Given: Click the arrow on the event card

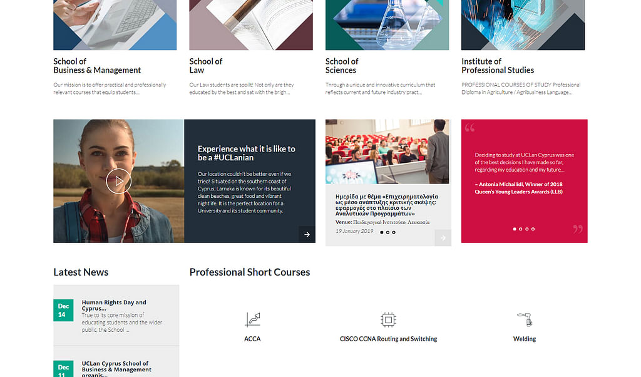Looking at the screenshot, I should (x=443, y=237).
